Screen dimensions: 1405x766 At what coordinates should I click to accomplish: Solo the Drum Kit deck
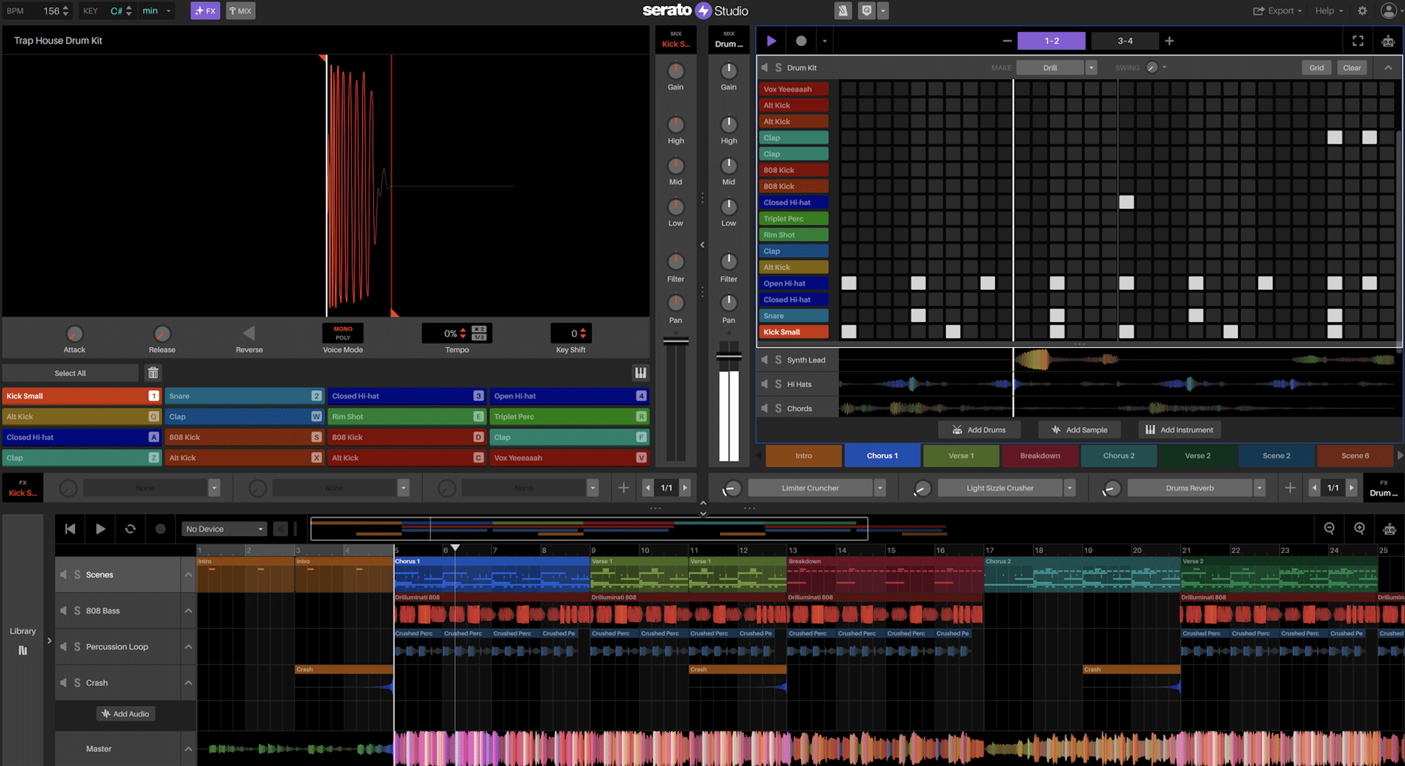click(x=778, y=67)
